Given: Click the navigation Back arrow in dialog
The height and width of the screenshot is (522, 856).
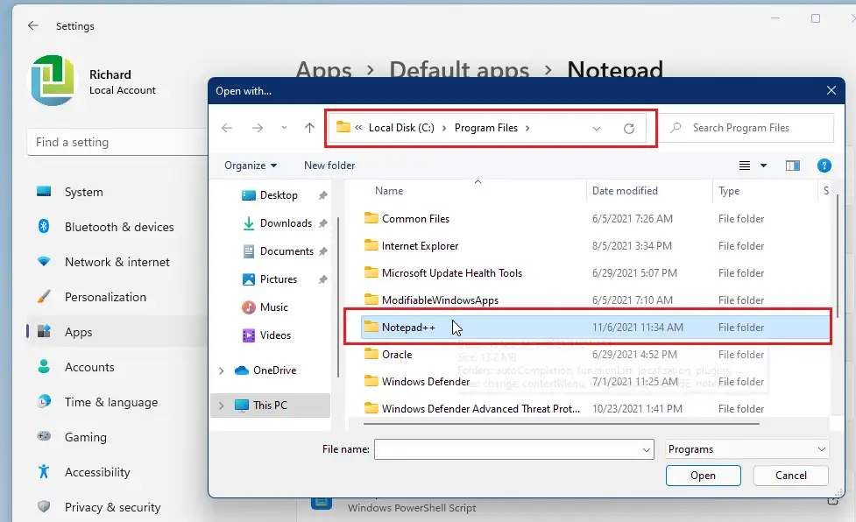Looking at the screenshot, I should tap(227, 128).
